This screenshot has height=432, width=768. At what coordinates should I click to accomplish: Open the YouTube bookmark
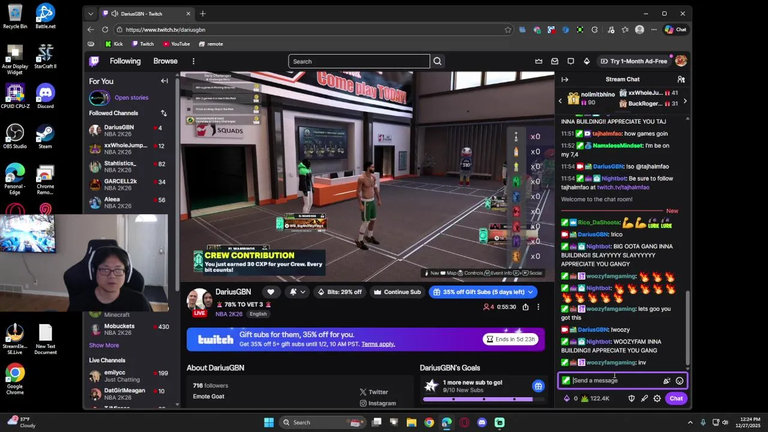point(176,44)
